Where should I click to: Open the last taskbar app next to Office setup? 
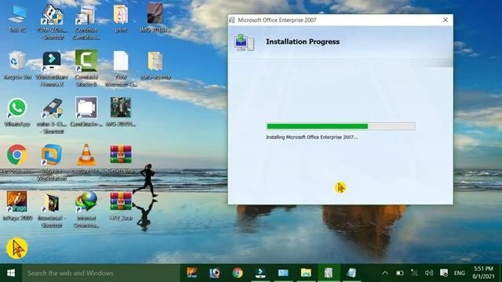pyautogui.click(x=351, y=273)
